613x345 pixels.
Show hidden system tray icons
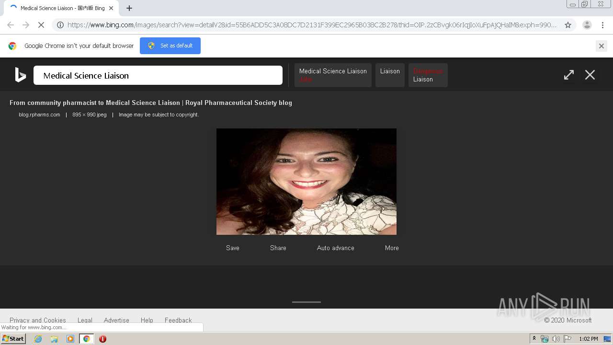(x=534, y=339)
